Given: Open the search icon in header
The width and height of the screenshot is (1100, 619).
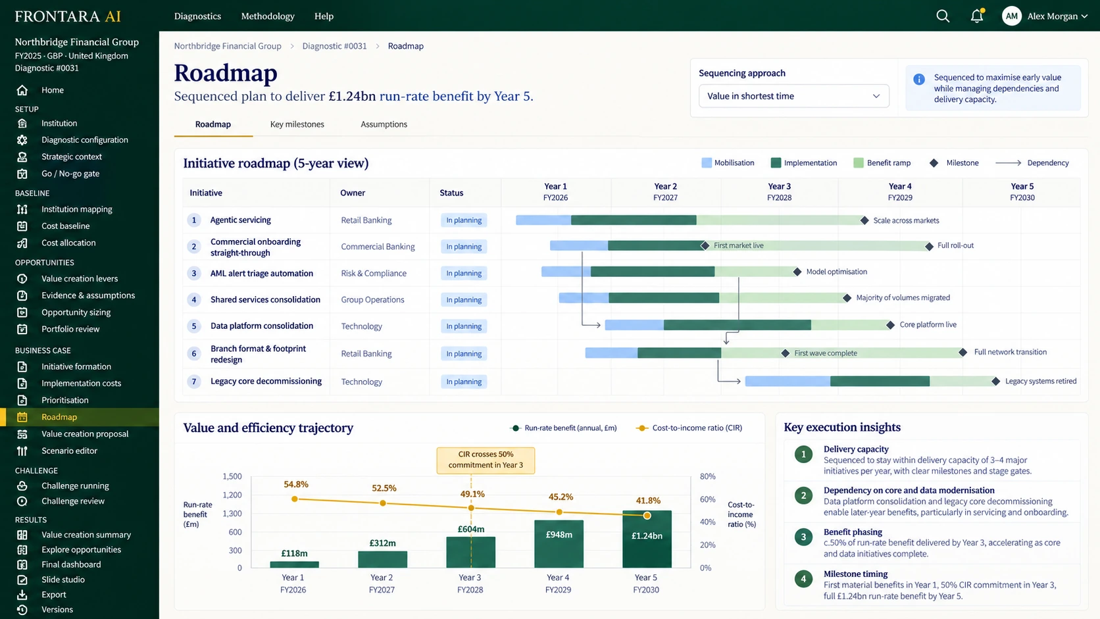Looking at the screenshot, I should [943, 16].
